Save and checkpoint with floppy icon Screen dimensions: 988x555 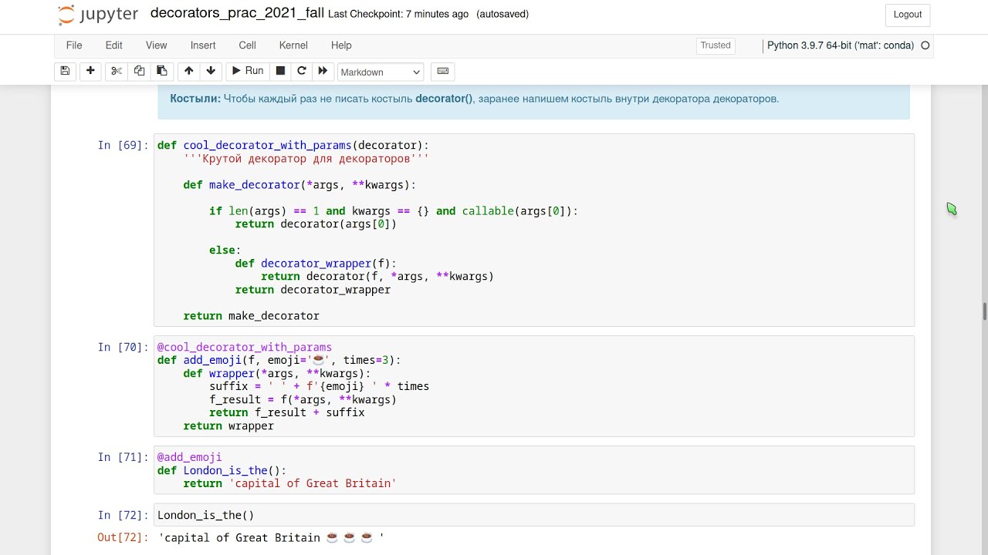tap(65, 71)
